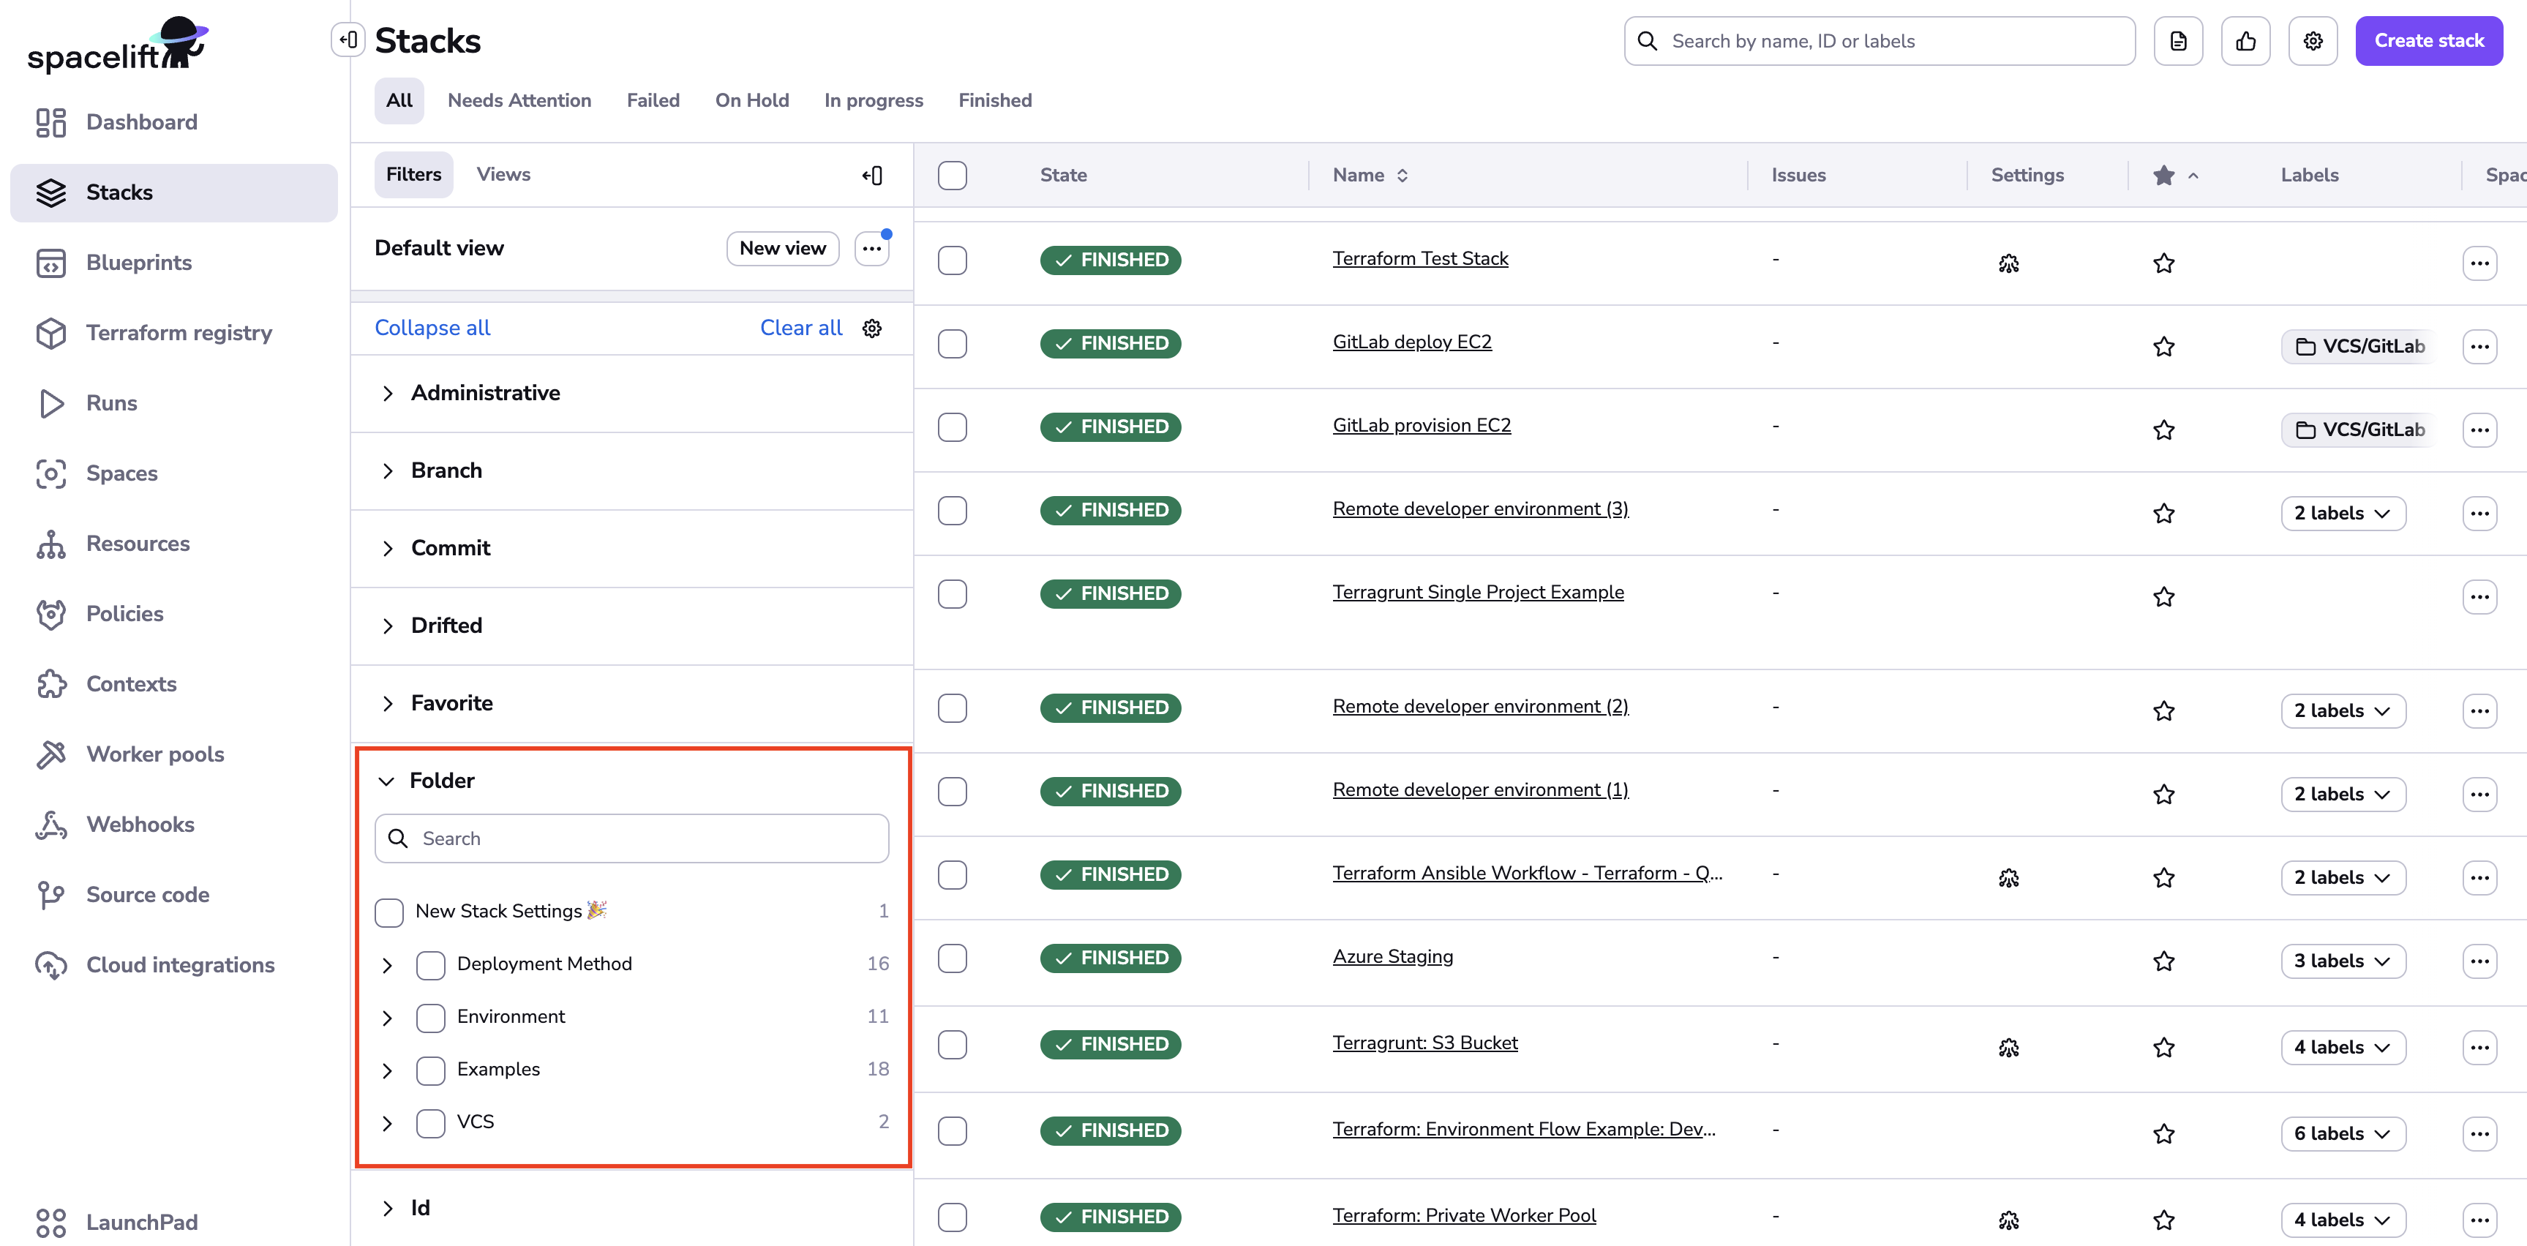Go to the Terraform registry section
Image resolution: width=2527 pixels, height=1246 pixels.
point(178,333)
